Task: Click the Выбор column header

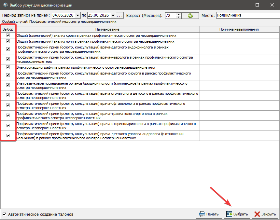Action: click(x=8, y=29)
